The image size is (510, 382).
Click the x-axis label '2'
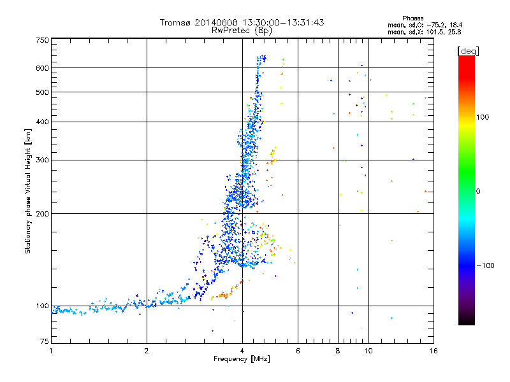pos(147,351)
